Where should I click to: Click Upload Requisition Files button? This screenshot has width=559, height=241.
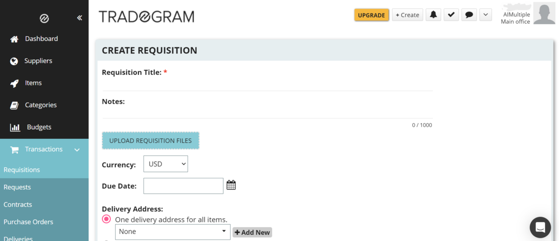[x=150, y=141]
